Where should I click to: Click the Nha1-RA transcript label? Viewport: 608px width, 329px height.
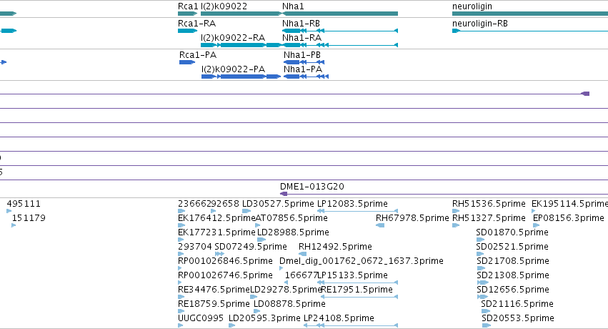pyautogui.click(x=301, y=38)
